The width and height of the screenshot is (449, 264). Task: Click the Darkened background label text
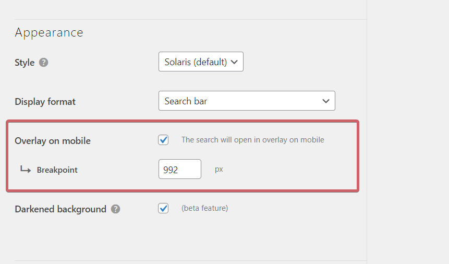(x=60, y=209)
